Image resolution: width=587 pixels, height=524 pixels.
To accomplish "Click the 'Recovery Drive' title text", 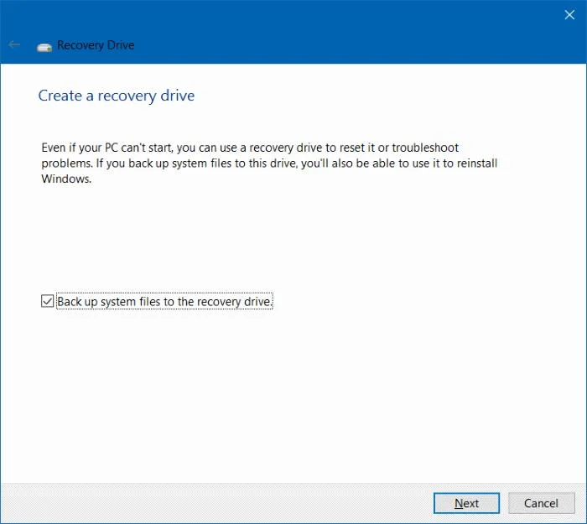I will click(96, 45).
